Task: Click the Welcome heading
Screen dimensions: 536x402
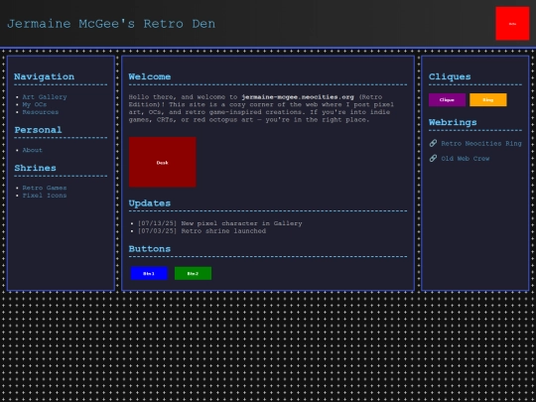Action: tap(150, 76)
